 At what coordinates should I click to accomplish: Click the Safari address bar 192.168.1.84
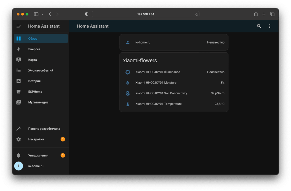click(x=146, y=14)
